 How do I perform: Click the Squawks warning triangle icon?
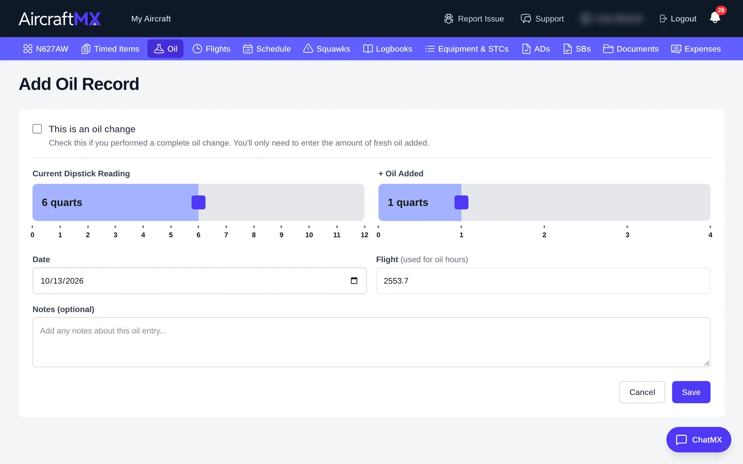point(308,49)
